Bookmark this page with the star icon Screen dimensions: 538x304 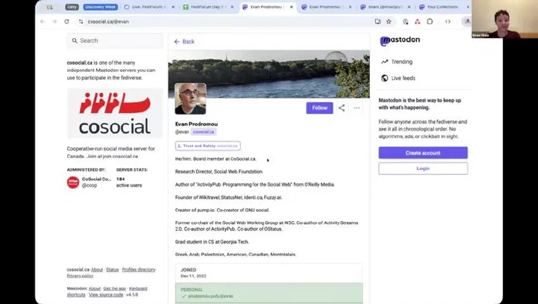click(x=389, y=22)
